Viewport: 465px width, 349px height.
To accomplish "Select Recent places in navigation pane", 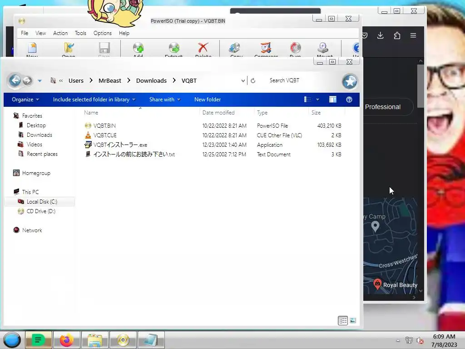I will (42, 154).
